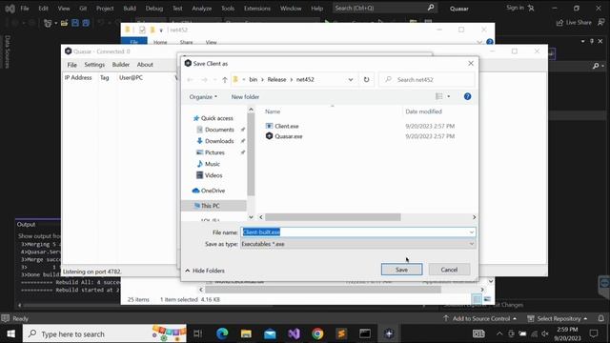Click Sign in in Visual Studio
This screenshot has height=343, width=610.
coord(520,8)
